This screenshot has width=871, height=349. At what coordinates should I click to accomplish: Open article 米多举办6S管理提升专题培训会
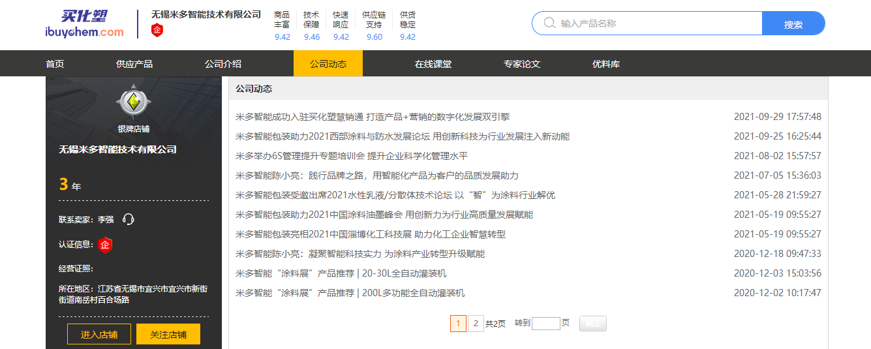[352, 156]
